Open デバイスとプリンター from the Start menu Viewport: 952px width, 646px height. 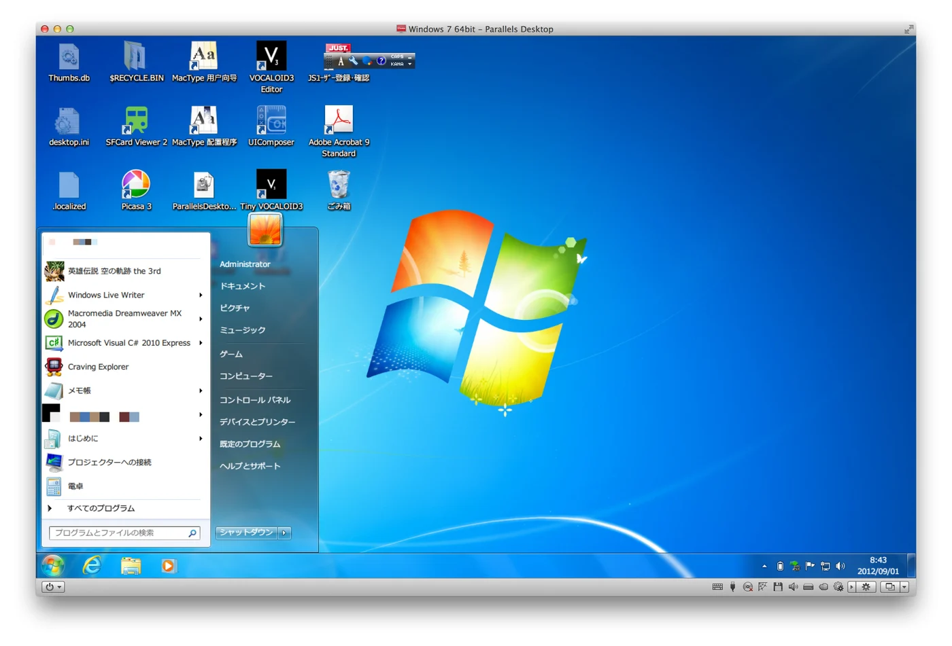click(x=258, y=422)
